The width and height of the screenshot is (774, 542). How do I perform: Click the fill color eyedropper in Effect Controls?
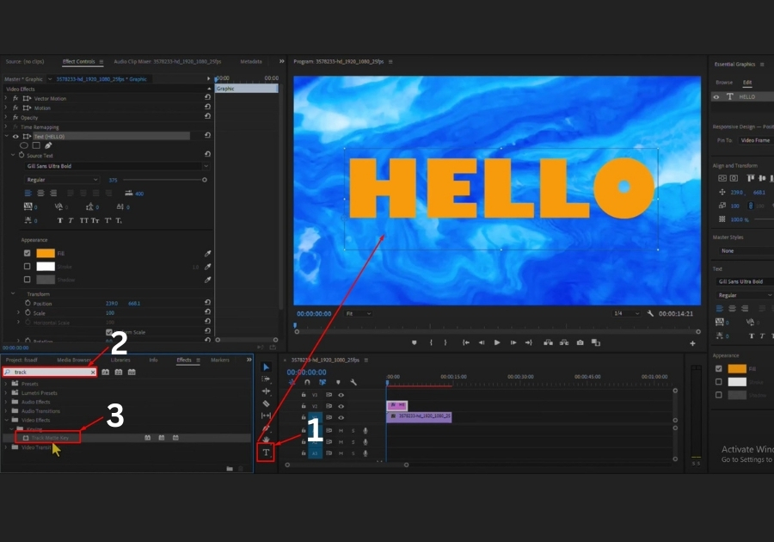point(207,254)
